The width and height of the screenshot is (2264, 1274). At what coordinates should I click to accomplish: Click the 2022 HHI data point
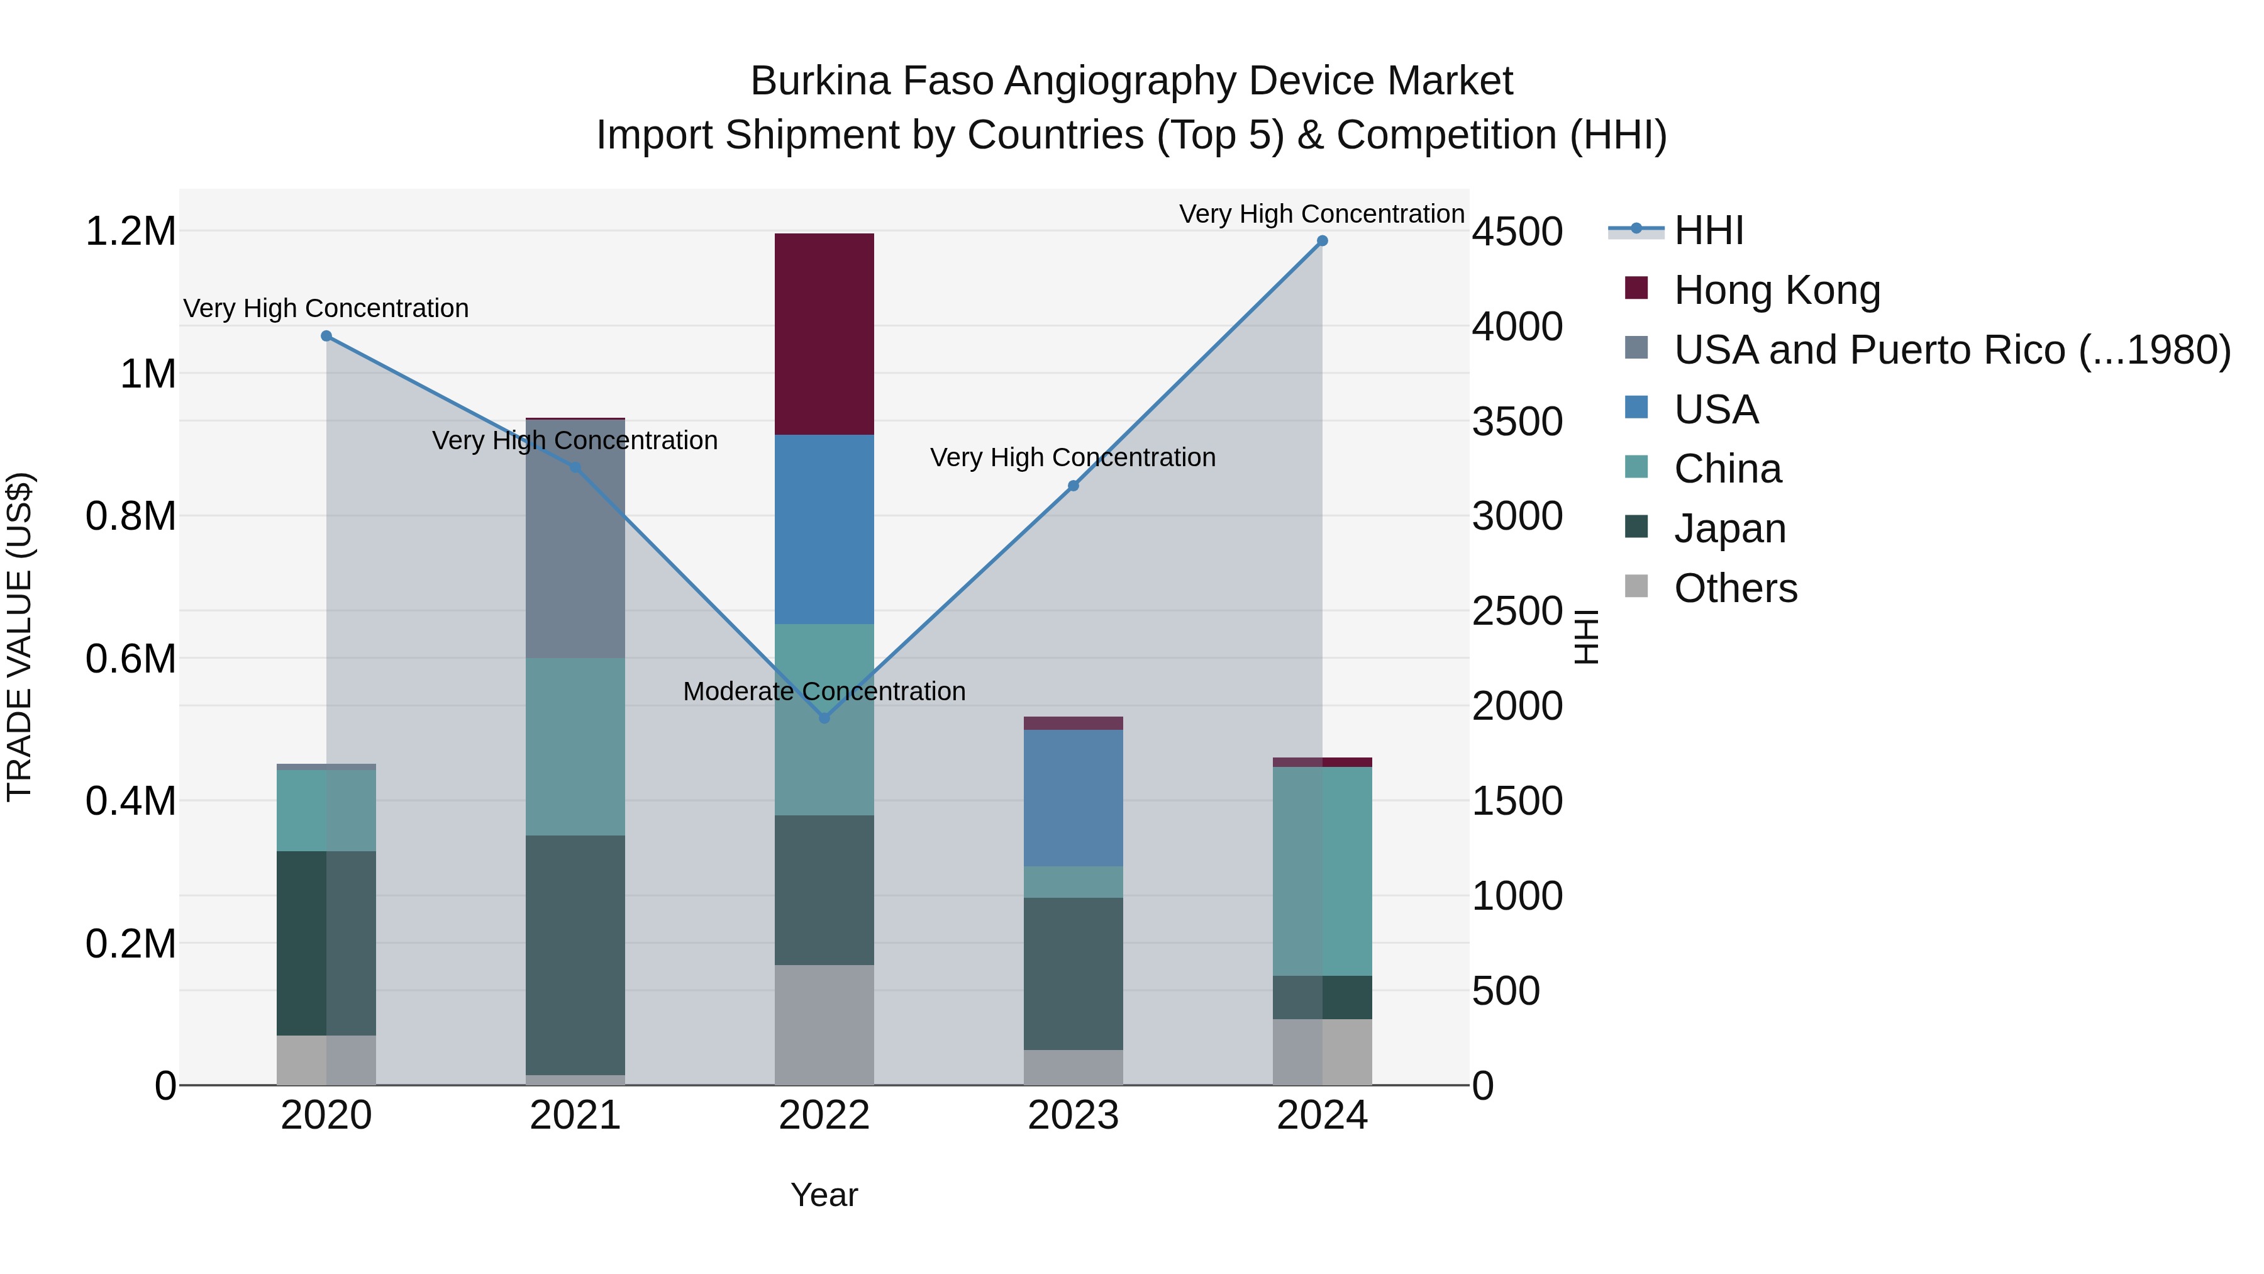coord(824,718)
